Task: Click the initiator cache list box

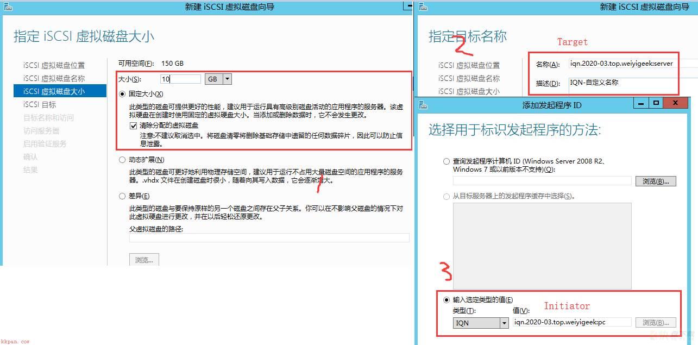Action: click(x=542, y=246)
